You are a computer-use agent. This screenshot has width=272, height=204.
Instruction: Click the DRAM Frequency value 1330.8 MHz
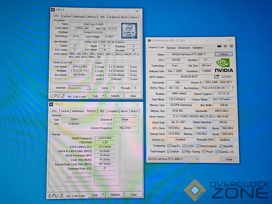click(x=105, y=138)
